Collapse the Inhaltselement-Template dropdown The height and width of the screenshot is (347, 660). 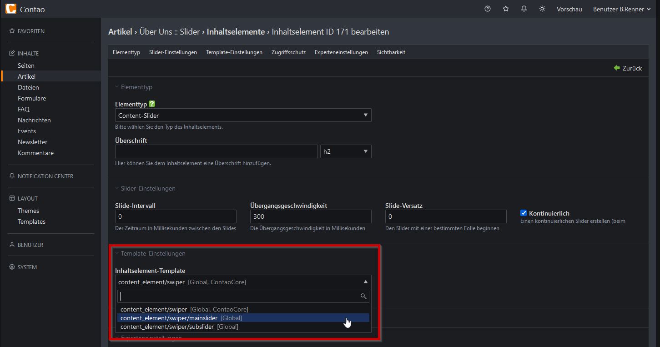pos(243,282)
